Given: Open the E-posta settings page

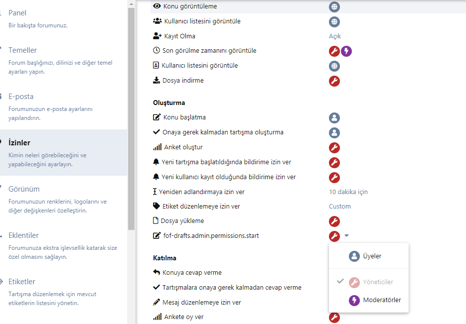Looking at the screenshot, I should point(21,97).
